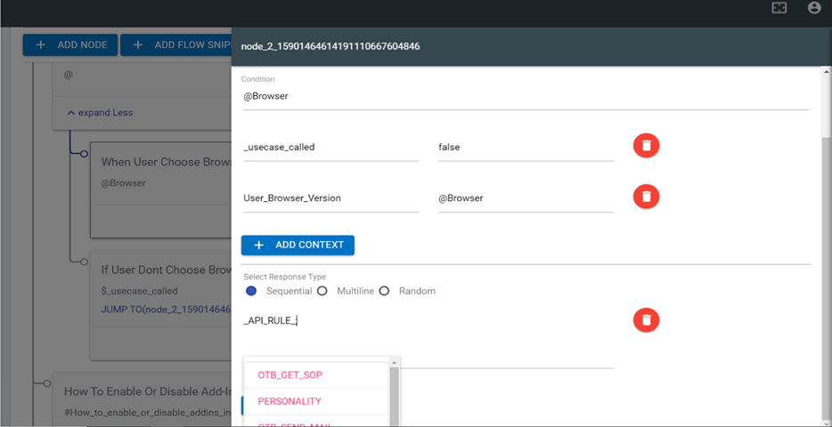
Task: Open the user account profile icon
Action: tap(814, 8)
